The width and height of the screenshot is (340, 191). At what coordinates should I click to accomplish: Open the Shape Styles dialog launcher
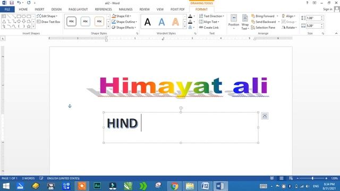coord(137,33)
